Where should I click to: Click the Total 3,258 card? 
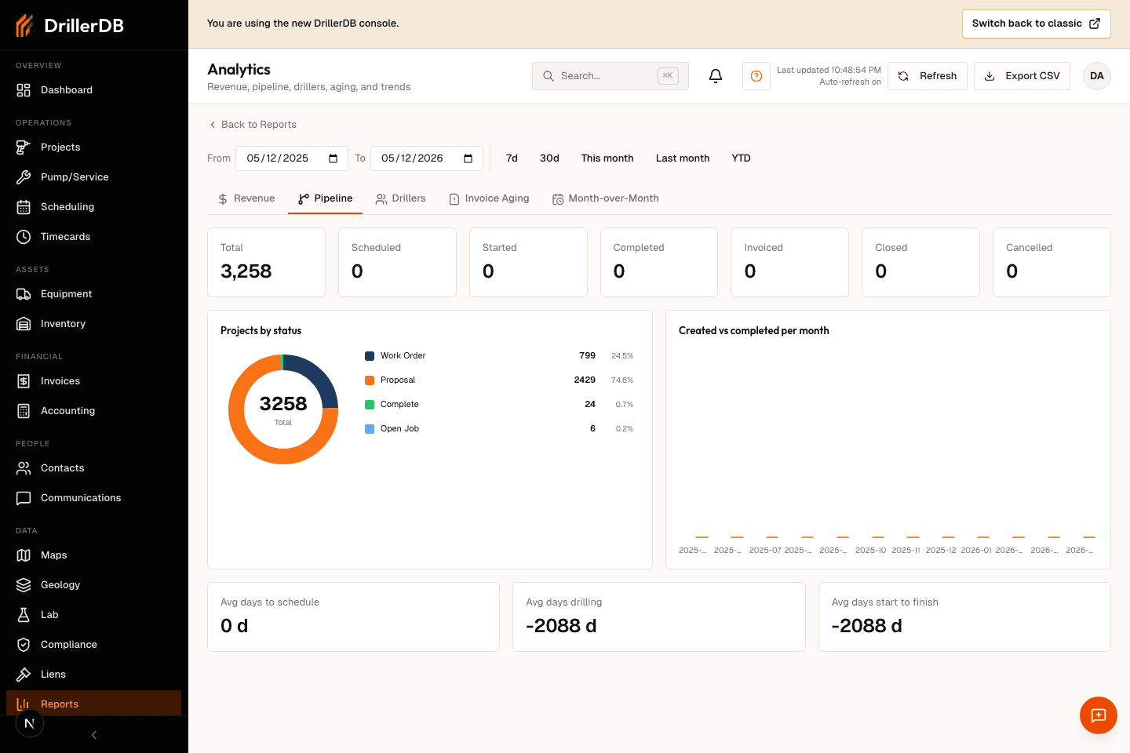point(266,263)
